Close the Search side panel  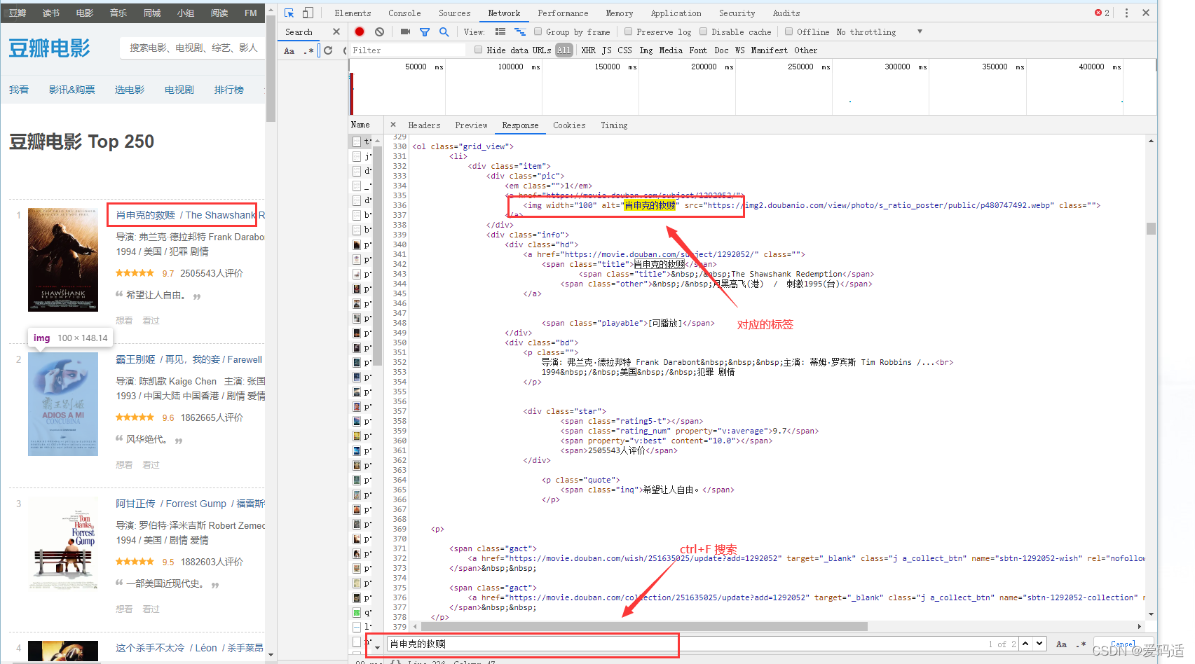pyautogui.click(x=336, y=32)
